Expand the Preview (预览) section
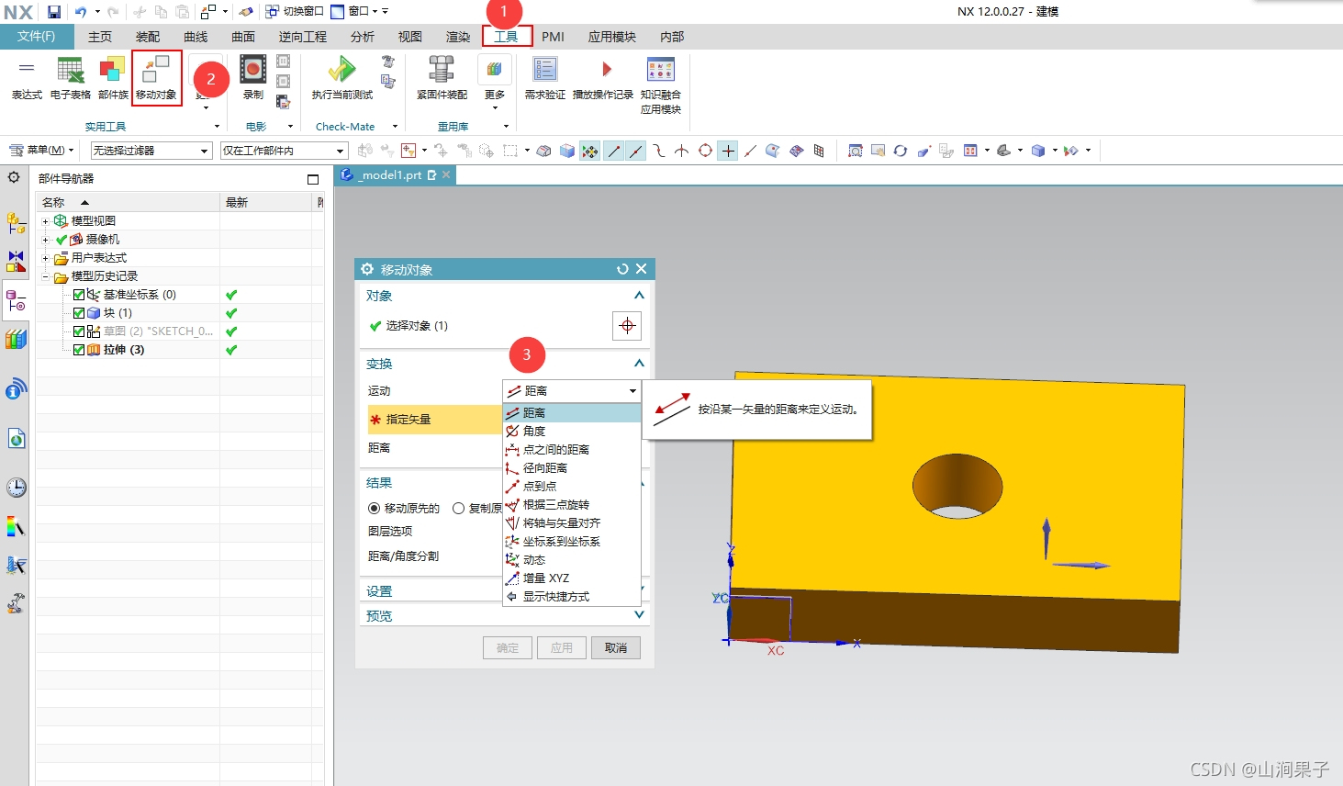This screenshot has width=1343, height=786. tap(639, 615)
